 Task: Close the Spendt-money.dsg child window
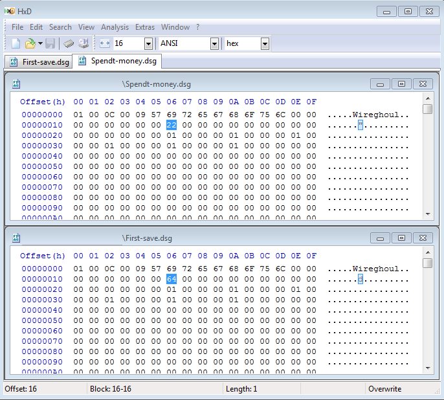click(423, 84)
